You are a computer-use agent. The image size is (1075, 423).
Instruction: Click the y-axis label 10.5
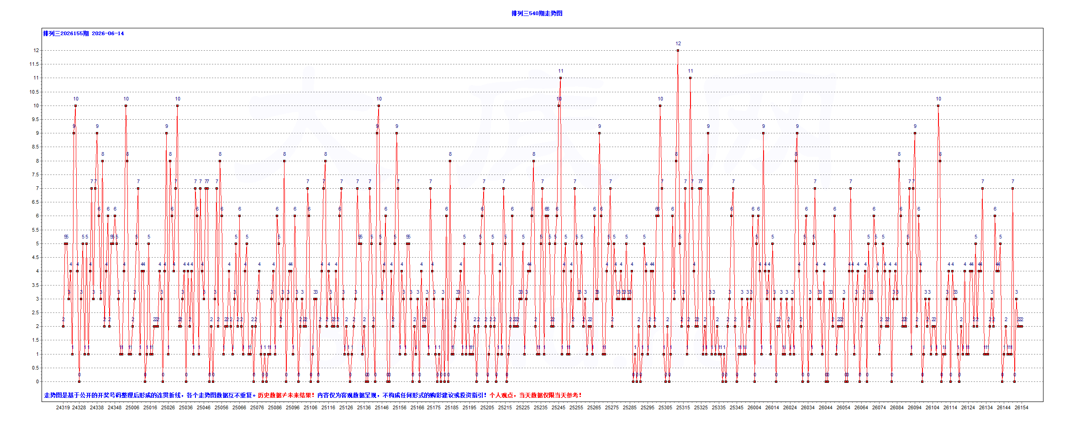pos(34,92)
